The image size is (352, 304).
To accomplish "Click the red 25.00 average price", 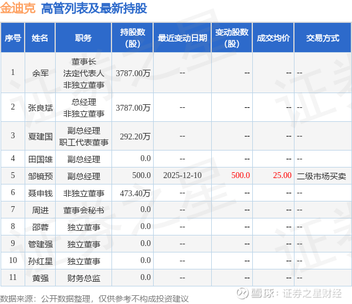I will [282, 175].
